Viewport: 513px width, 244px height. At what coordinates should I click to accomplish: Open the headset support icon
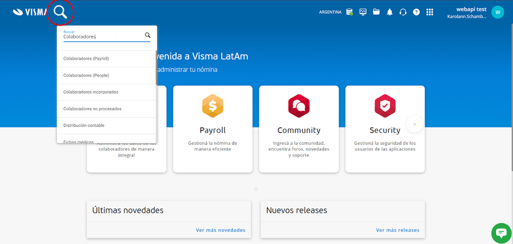tap(403, 12)
